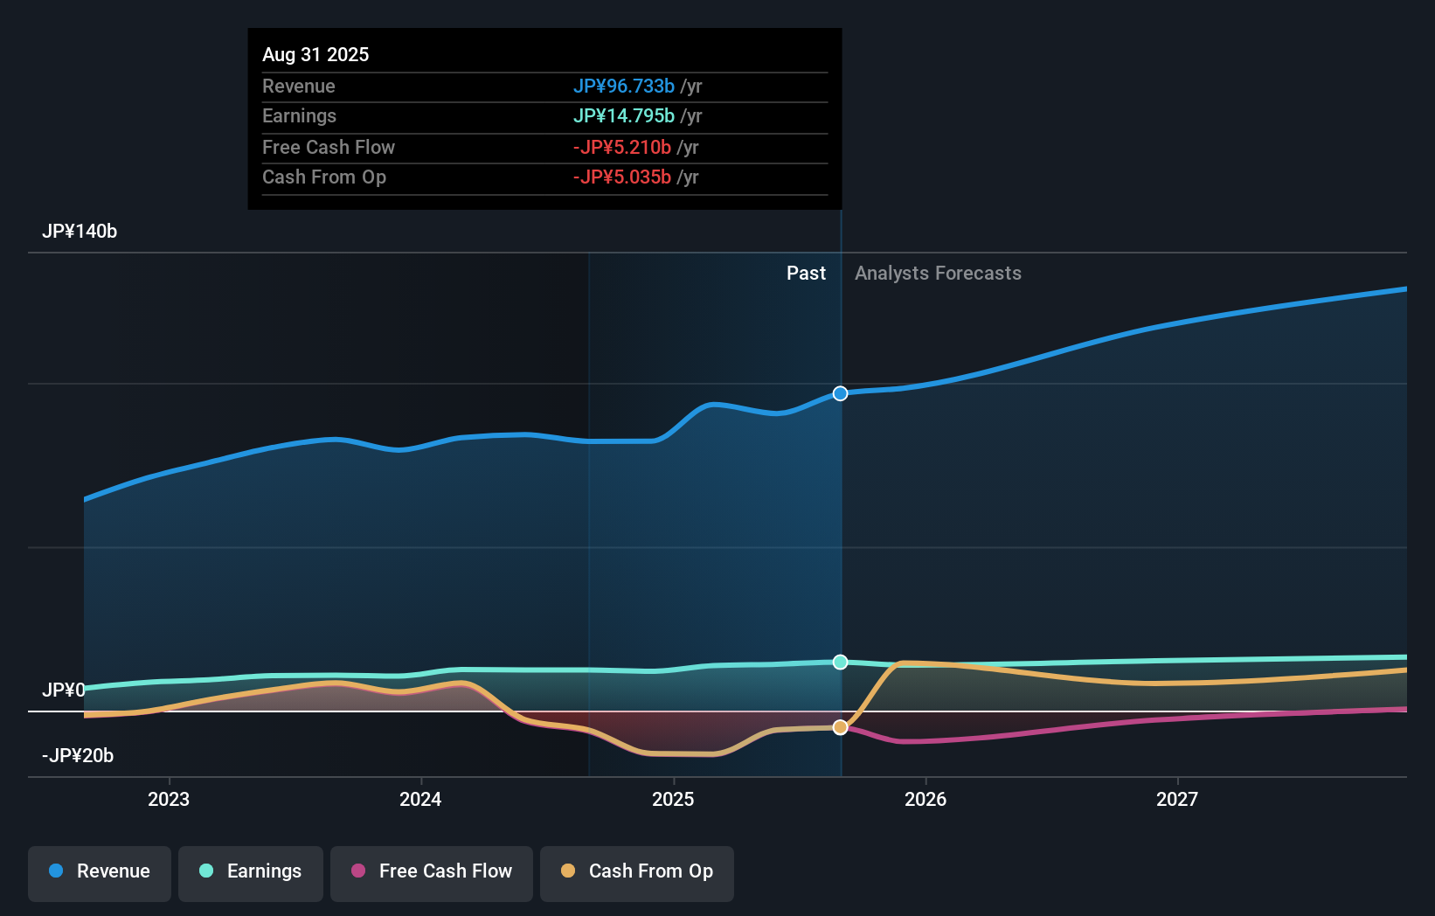Select the Cash From Op data point marker
Image resolution: width=1435 pixels, height=916 pixels.
[x=840, y=727]
